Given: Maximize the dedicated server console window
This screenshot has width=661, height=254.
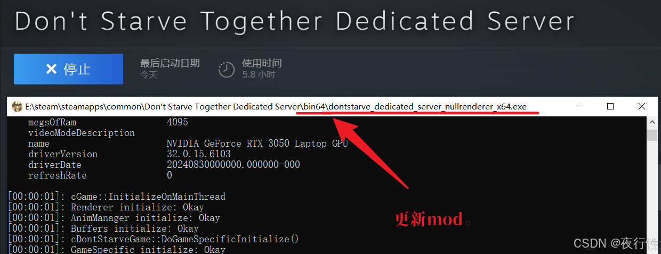Looking at the screenshot, I should point(610,106).
